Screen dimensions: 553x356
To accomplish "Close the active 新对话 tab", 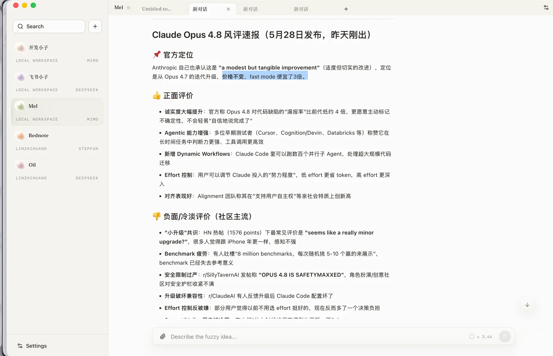I will point(228,9).
